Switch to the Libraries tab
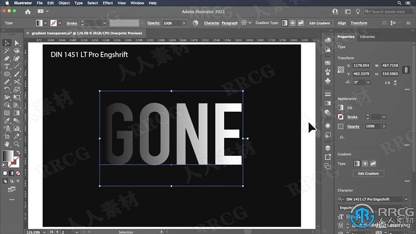The image size is (416, 234). [x=367, y=37]
